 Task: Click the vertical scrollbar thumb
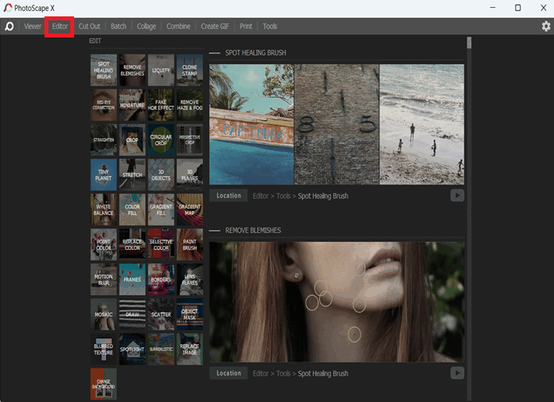469,42
